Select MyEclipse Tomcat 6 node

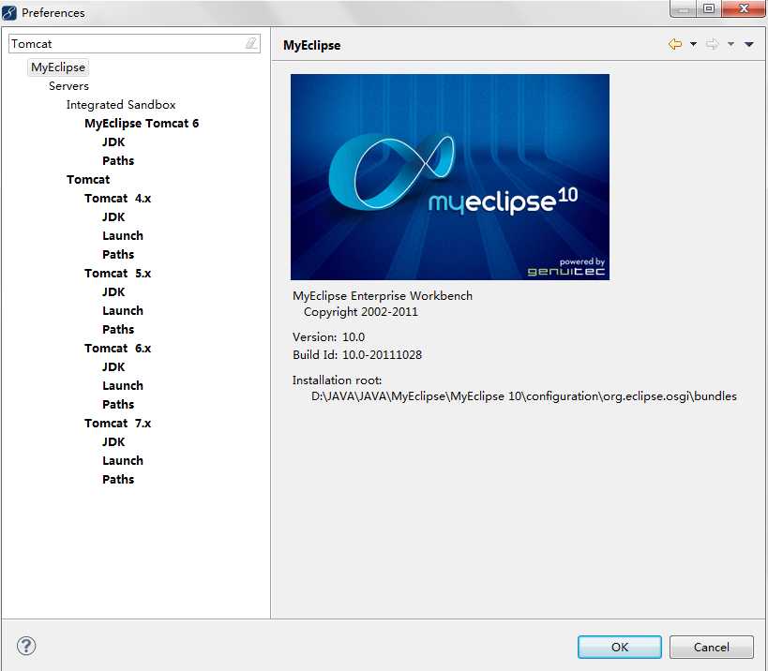coord(142,124)
